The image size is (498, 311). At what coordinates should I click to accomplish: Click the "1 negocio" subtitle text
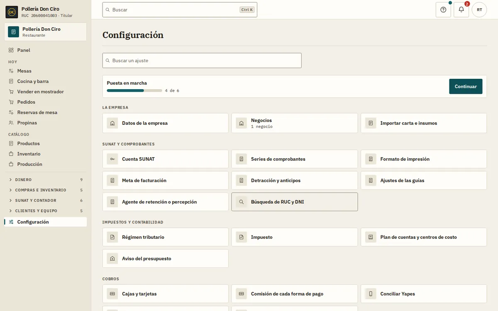[x=262, y=126]
